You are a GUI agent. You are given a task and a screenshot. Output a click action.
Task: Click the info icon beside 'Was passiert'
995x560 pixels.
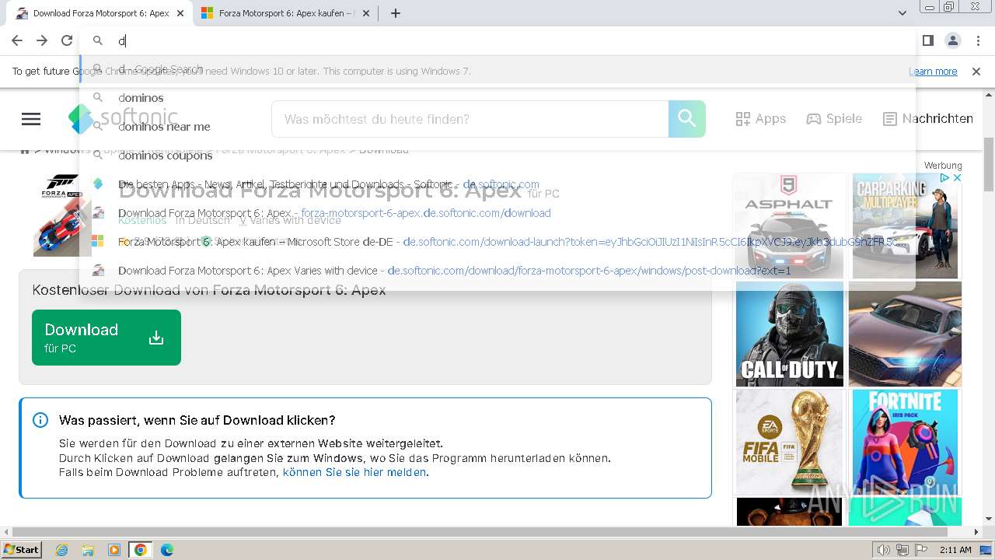(40, 420)
